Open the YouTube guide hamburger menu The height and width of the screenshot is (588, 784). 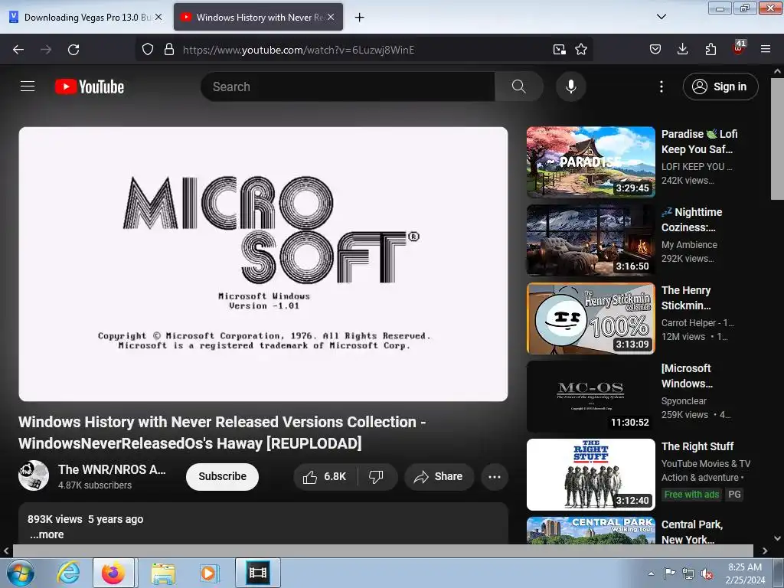pos(28,87)
